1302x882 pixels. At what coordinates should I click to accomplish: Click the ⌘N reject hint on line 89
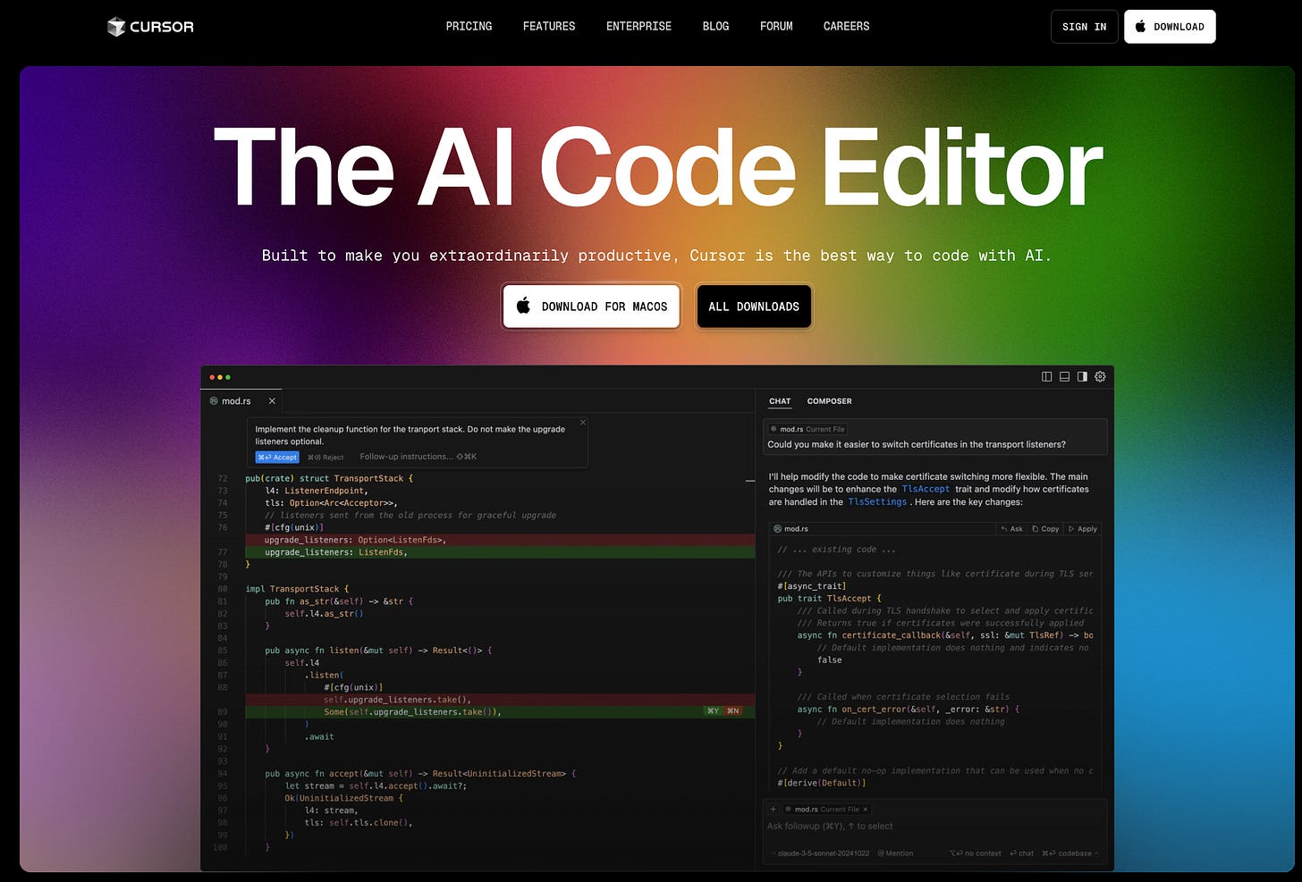click(x=732, y=711)
